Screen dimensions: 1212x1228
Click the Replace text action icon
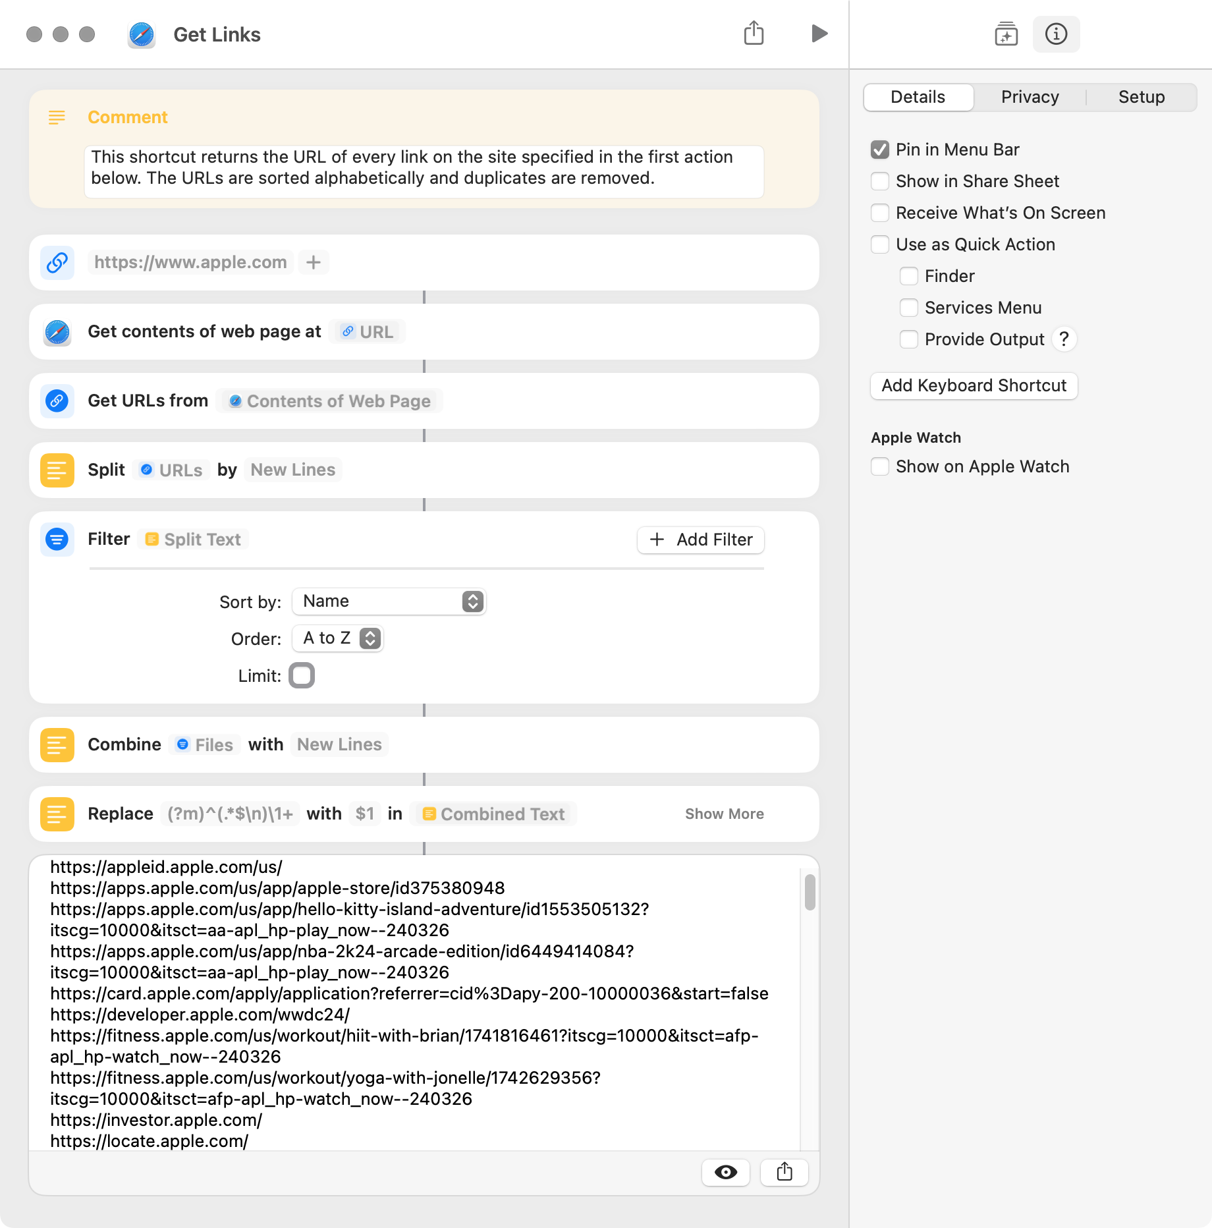pyautogui.click(x=57, y=814)
